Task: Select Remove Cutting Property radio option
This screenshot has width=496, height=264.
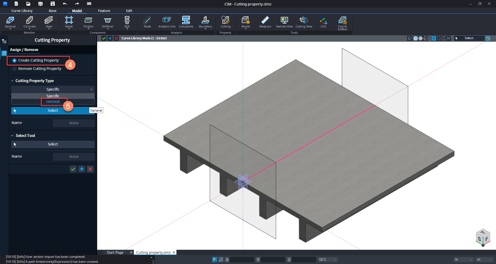Action: [x=37, y=69]
